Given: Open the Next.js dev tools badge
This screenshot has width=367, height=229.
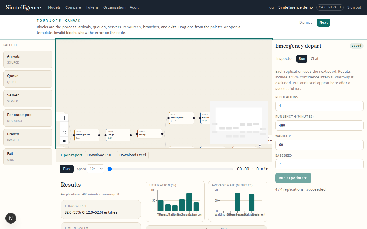Looking at the screenshot, I should click(x=11, y=218).
